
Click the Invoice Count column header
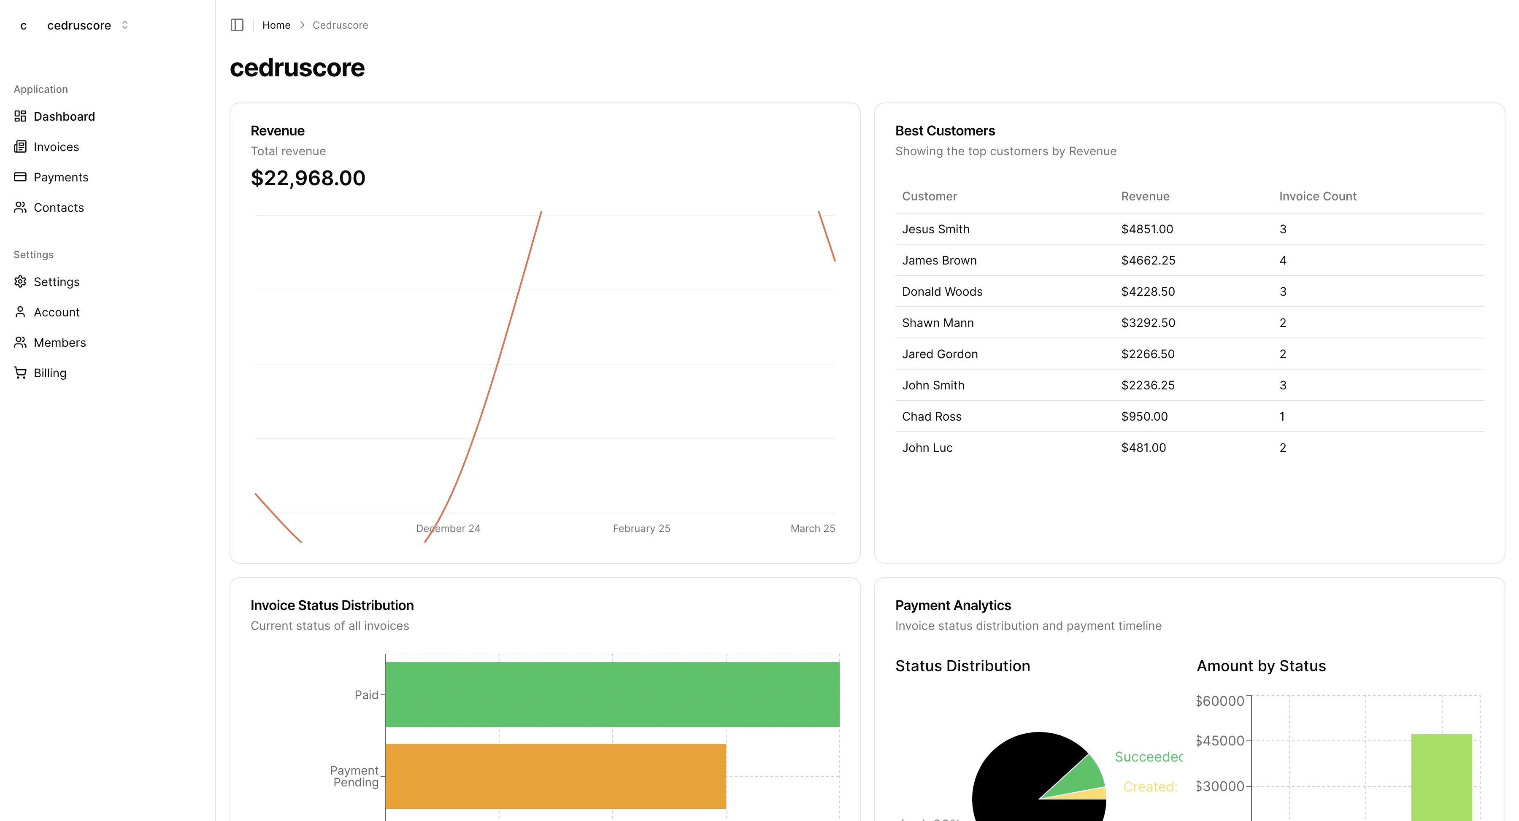tap(1317, 197)
